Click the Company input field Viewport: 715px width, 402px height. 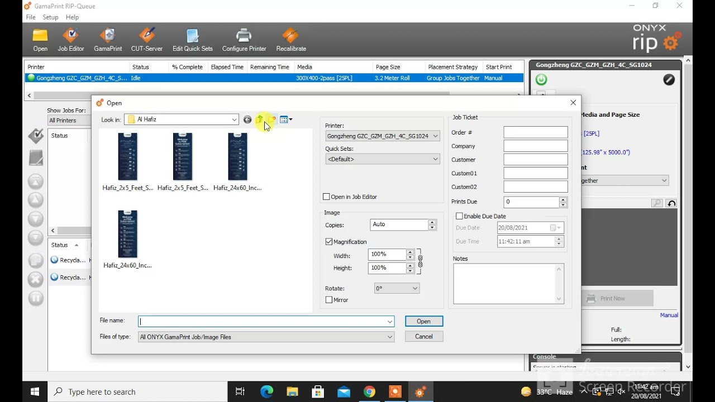tap(535, 146)
